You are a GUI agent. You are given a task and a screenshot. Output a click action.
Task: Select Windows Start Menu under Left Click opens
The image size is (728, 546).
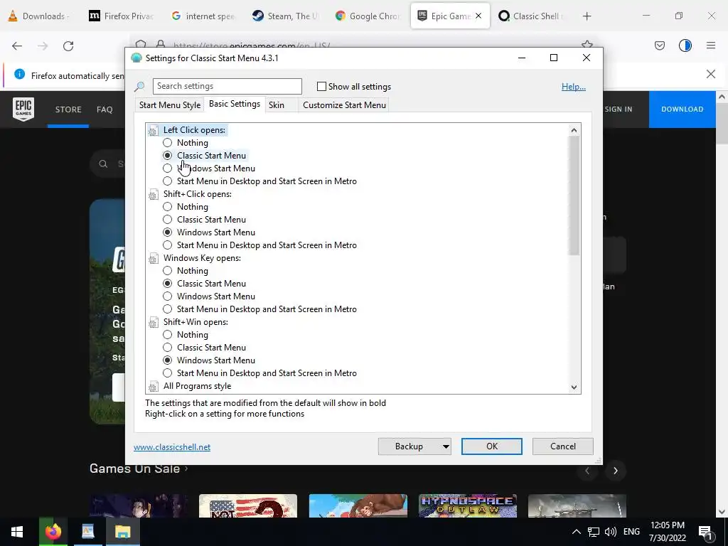coord(168,168)
